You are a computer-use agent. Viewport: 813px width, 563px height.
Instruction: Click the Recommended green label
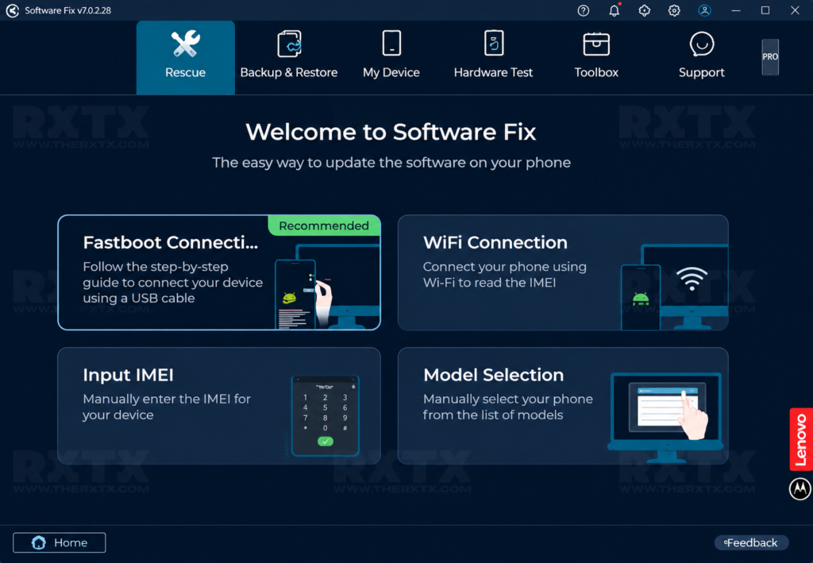[324, 226]
